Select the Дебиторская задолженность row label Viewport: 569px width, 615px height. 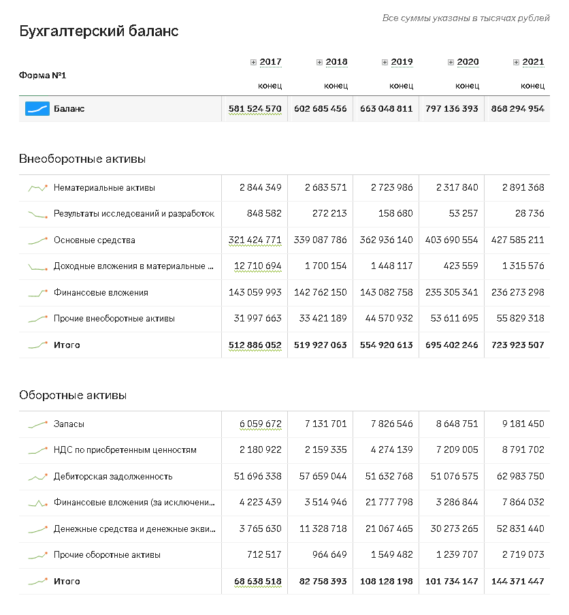tap(113, 477)
